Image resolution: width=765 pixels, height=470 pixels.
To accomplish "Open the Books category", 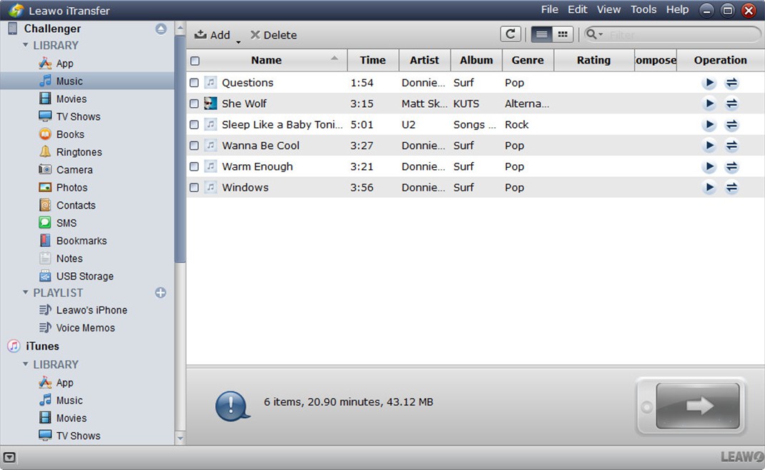I will click(70, 134).
